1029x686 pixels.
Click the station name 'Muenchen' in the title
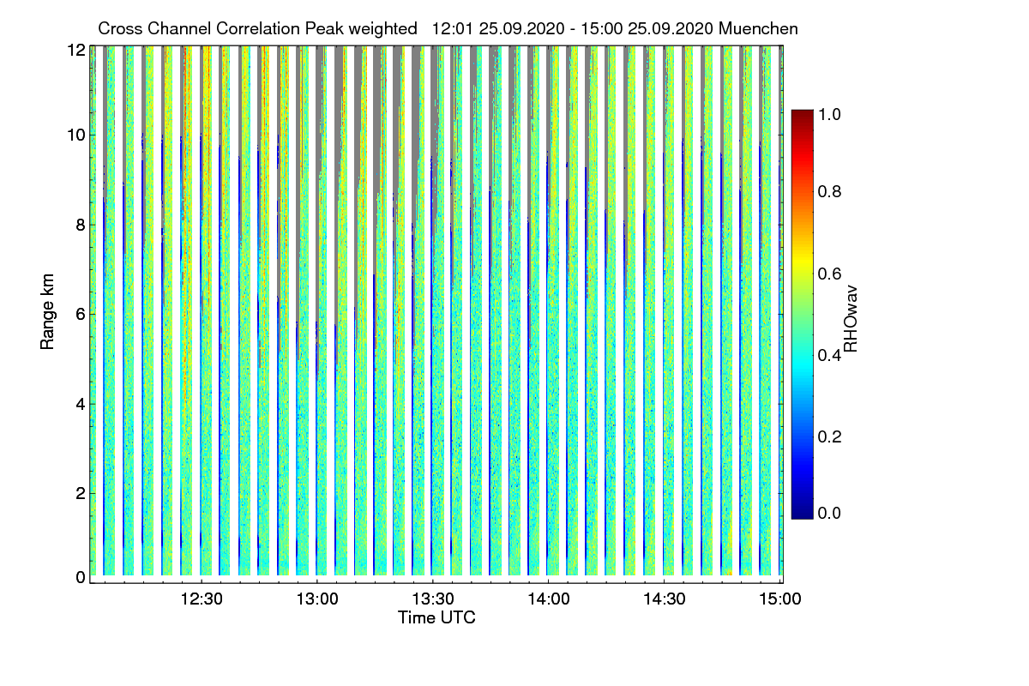tap(759, 28)
